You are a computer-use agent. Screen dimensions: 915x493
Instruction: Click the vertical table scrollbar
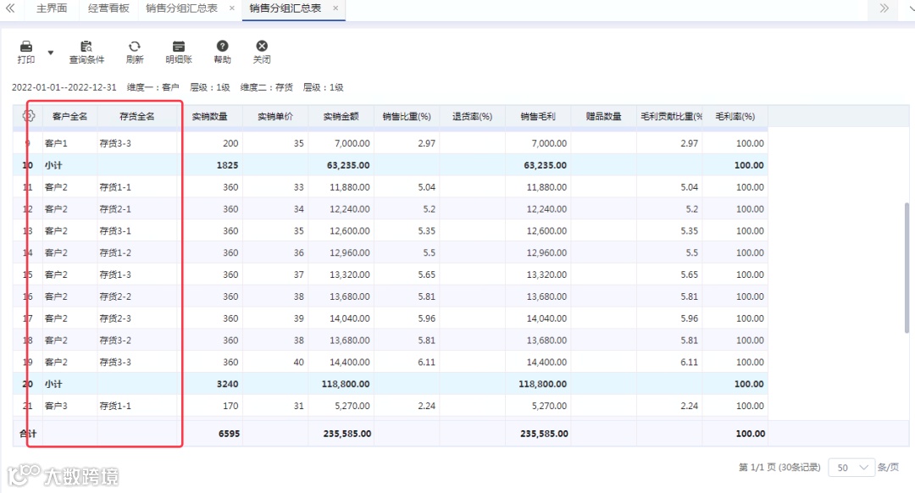[x=907, y=268]
